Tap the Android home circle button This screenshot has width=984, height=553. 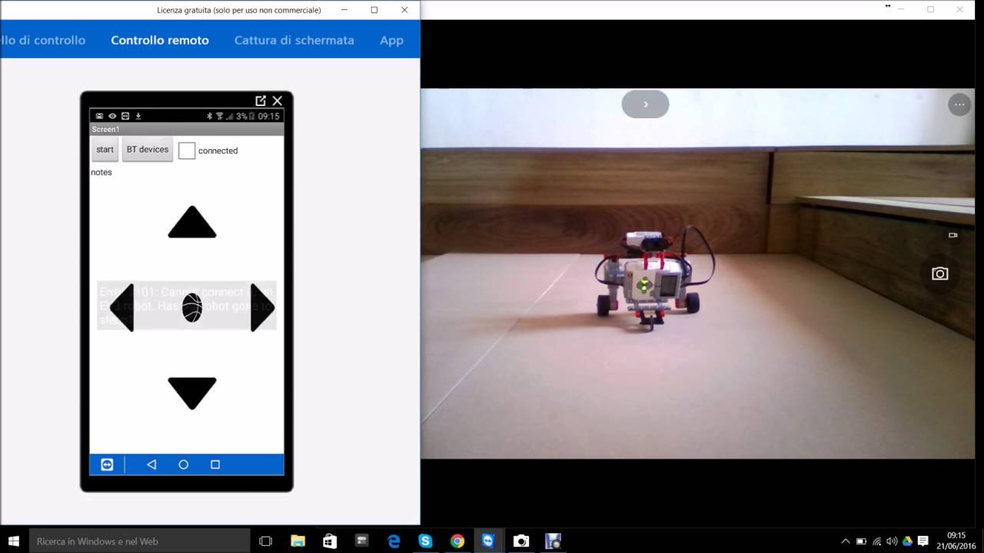[x=183, y=465]
